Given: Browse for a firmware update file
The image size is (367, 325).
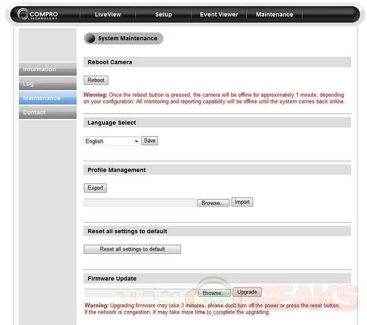Looking at the screenshot, I should click(214, 293).
